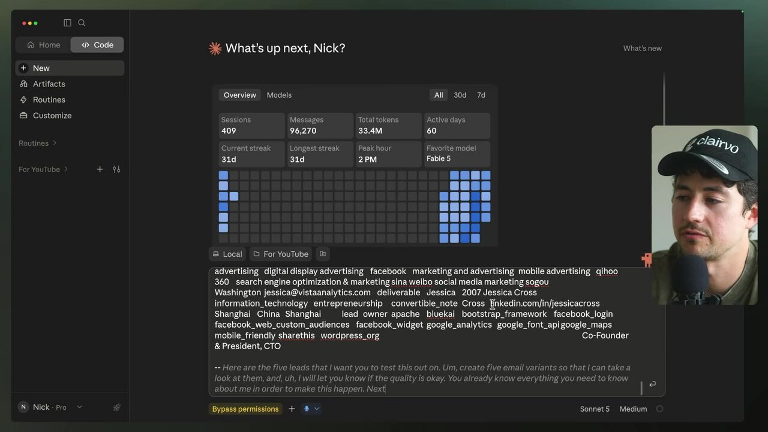Select the 30d time range

pos(460,95)
